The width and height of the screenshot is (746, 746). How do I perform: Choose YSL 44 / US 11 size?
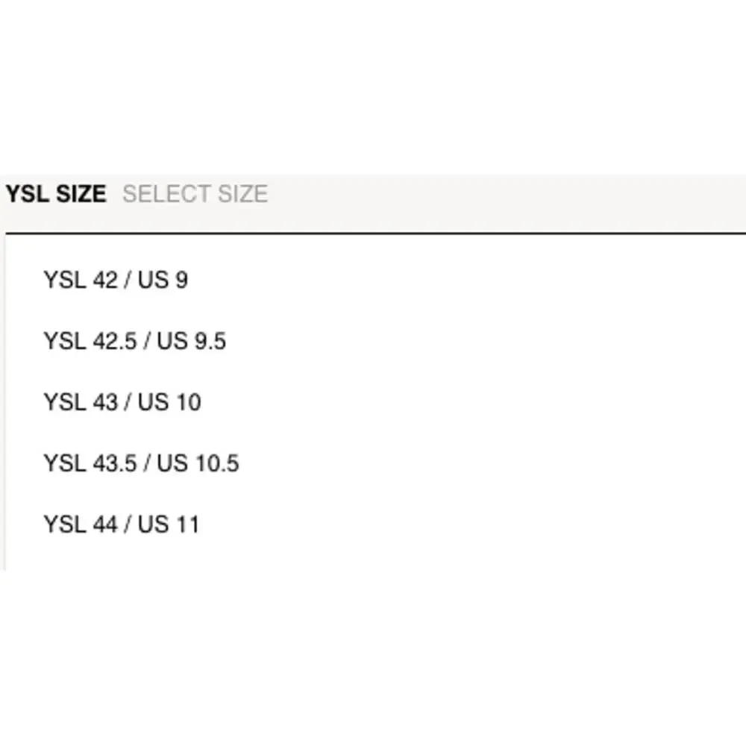tap(122, 525)
